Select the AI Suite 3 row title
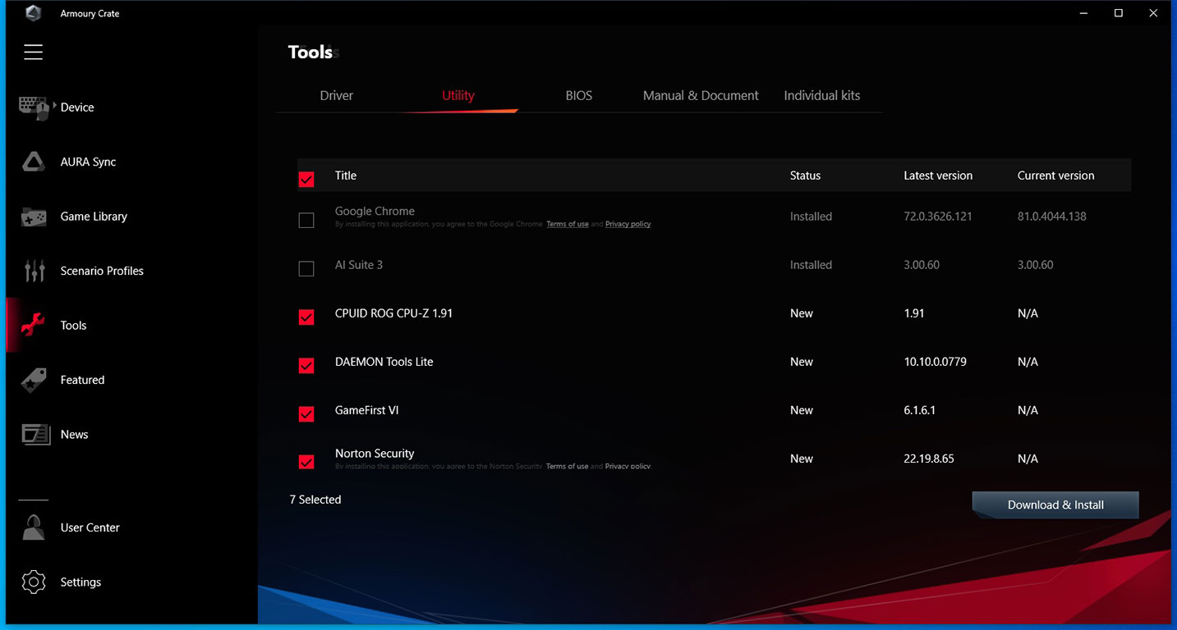This screenshot has width=1177, height=630. pyautogui.click(x=359, y=265)
